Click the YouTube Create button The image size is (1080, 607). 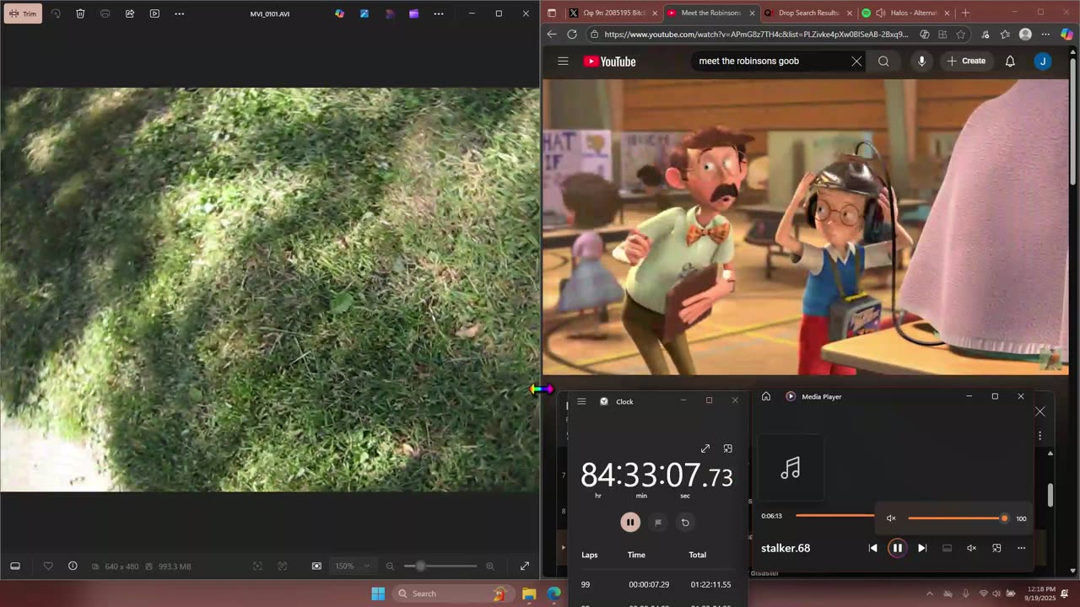(x=966, y=61)
